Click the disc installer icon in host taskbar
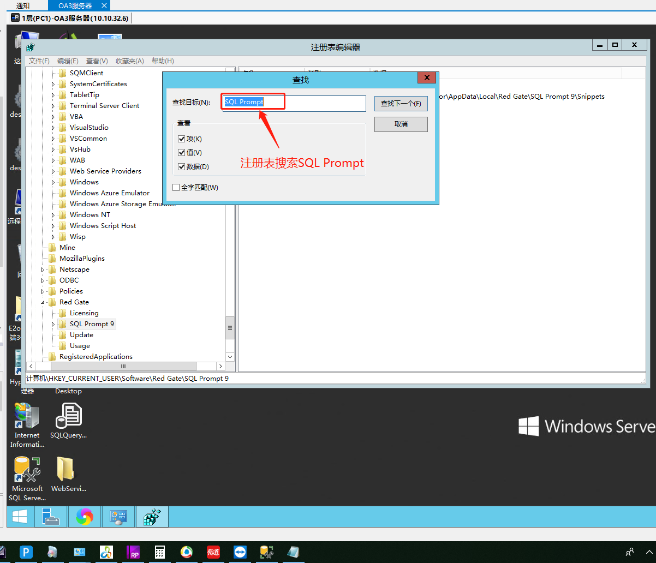Image resolution: width=656 pixels, height=563 pixels. [52, 552]
